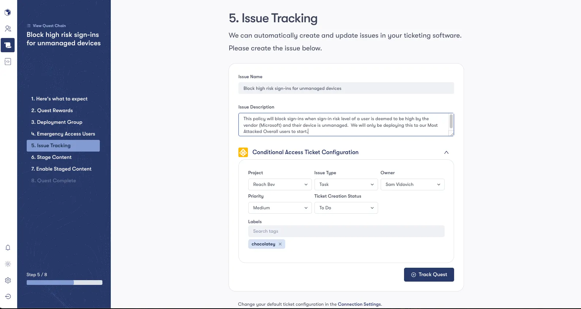The image size is (581, 309).
Task: Click the logout arrow icon
Action: [x=8, y=297]
